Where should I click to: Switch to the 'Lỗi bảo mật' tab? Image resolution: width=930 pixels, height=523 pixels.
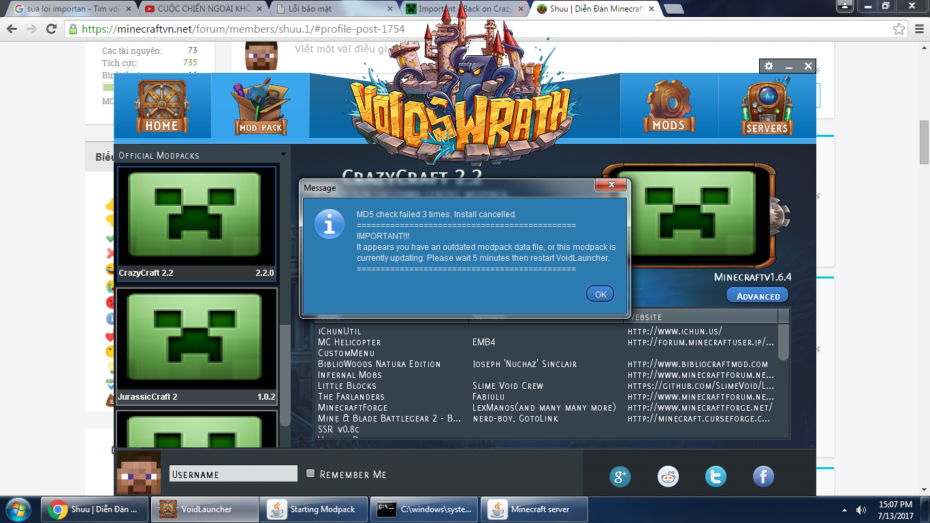point(332,9)
